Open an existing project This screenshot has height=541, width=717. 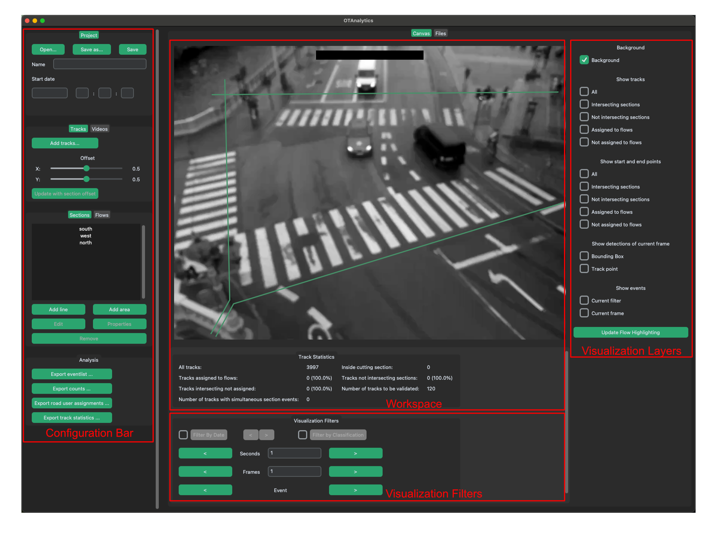[x=48, y=49]
